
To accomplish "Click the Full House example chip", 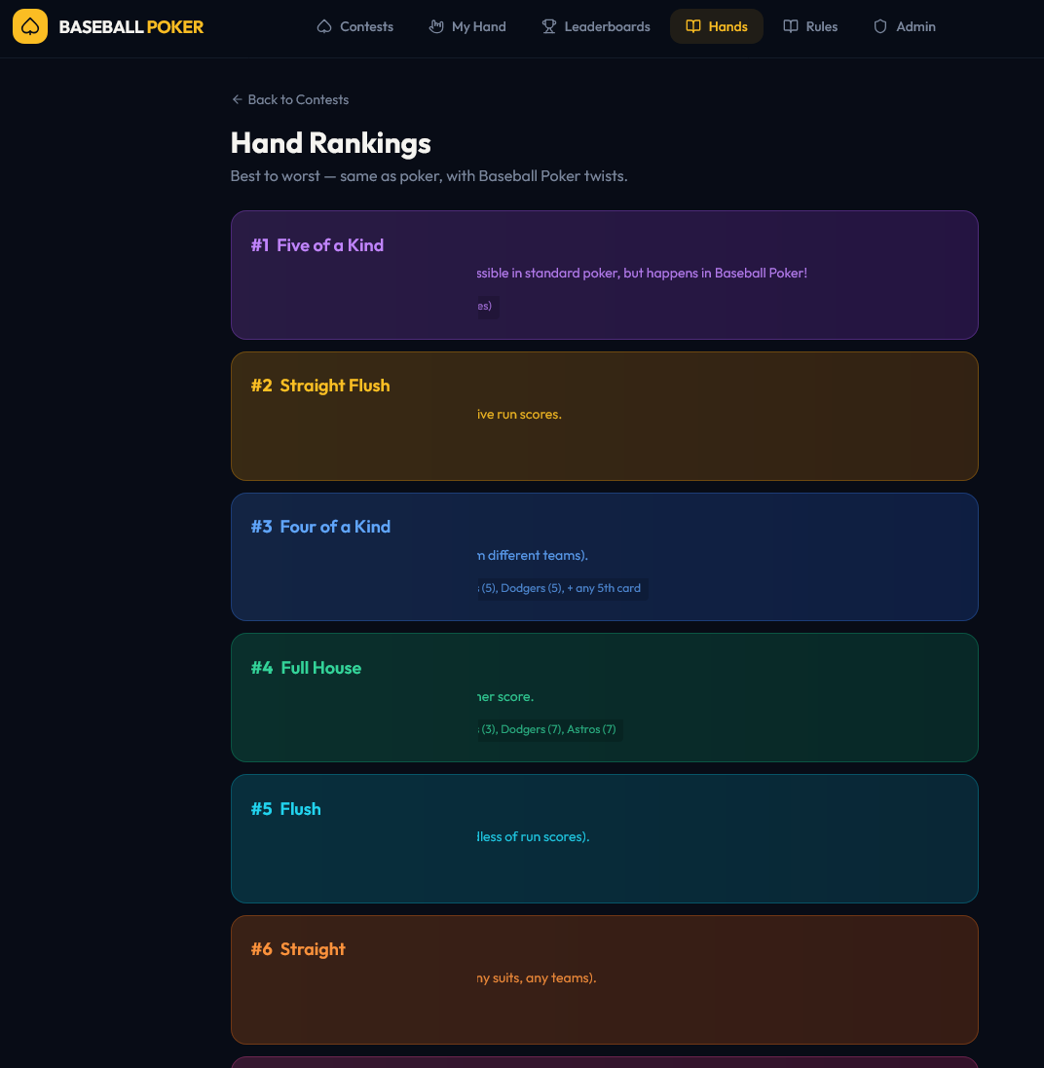I will click(549, 729).
